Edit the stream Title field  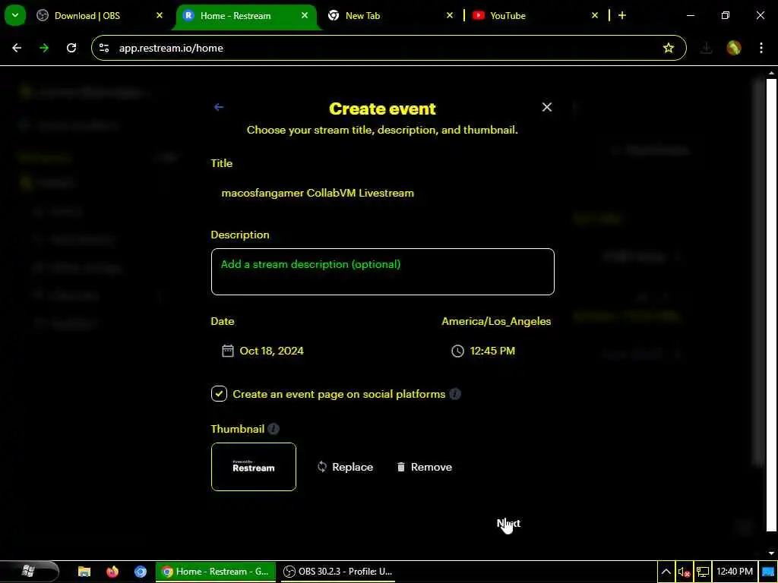coord(383,193)
